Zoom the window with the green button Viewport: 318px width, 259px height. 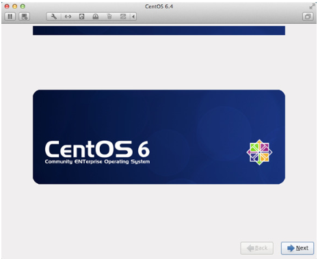(23, 6)
